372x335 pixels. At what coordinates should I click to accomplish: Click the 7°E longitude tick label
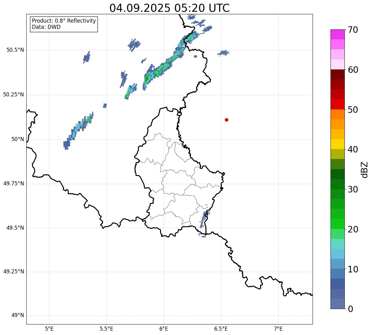pyautogui.click(x=279, y=328)
